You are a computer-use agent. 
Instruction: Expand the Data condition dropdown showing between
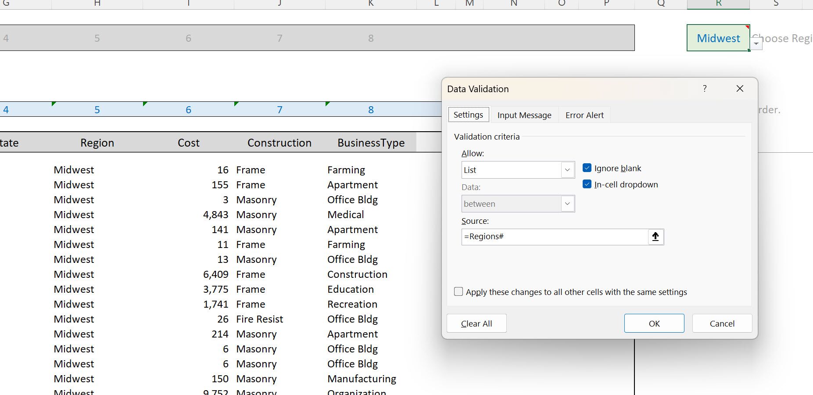[x=567, y=204]
